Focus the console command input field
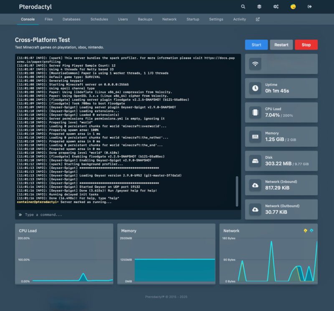334x311 pixels. point(129,214)
